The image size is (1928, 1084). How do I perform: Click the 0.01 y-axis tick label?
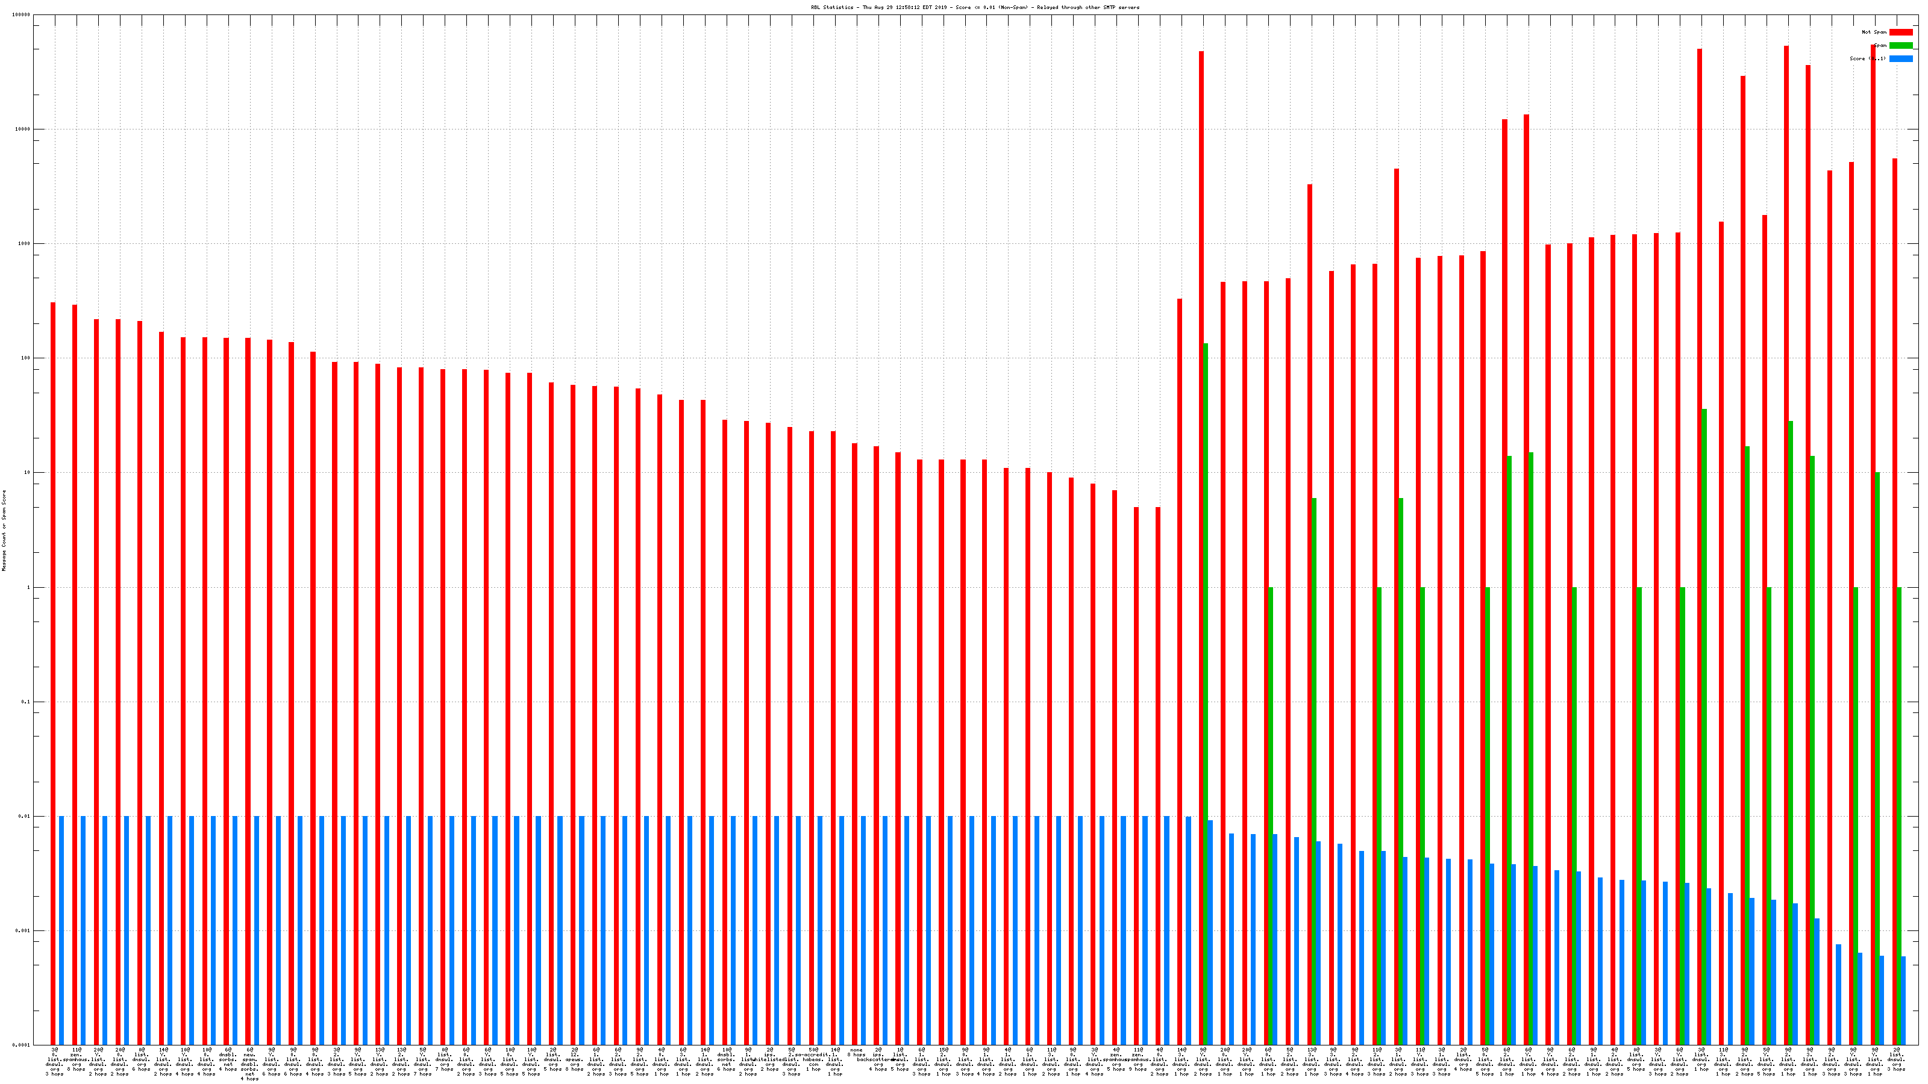click(x=25, y=816)
